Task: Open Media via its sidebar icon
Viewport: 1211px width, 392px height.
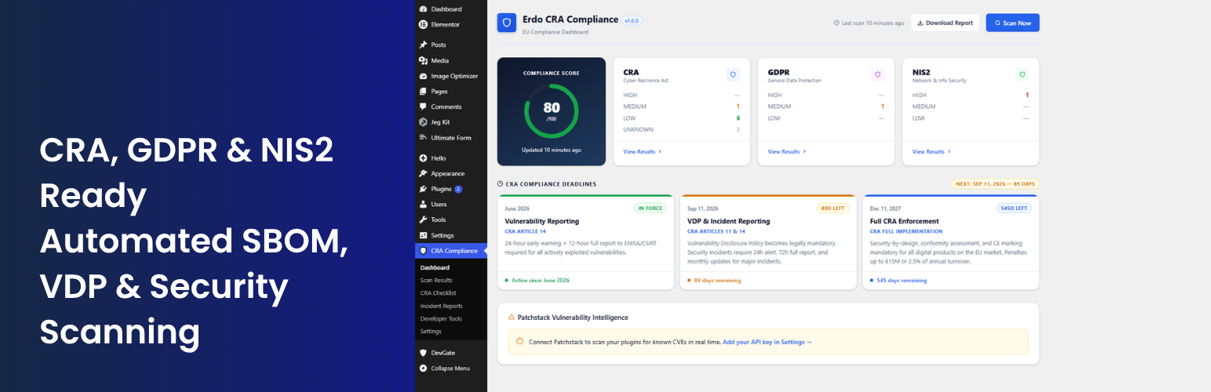Action: (424, 60)
